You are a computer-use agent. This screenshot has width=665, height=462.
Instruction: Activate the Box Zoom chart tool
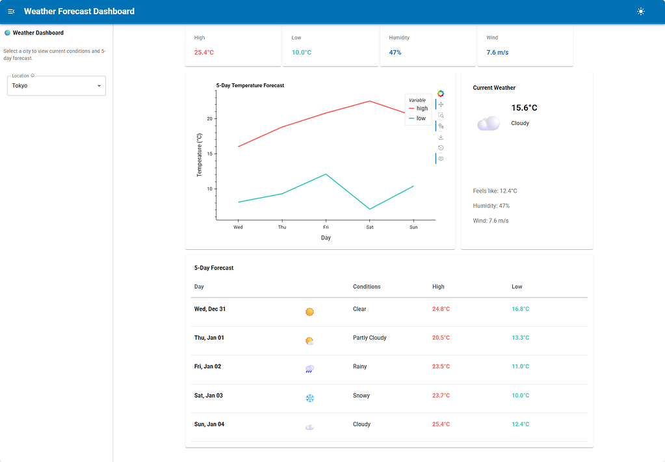441,116
